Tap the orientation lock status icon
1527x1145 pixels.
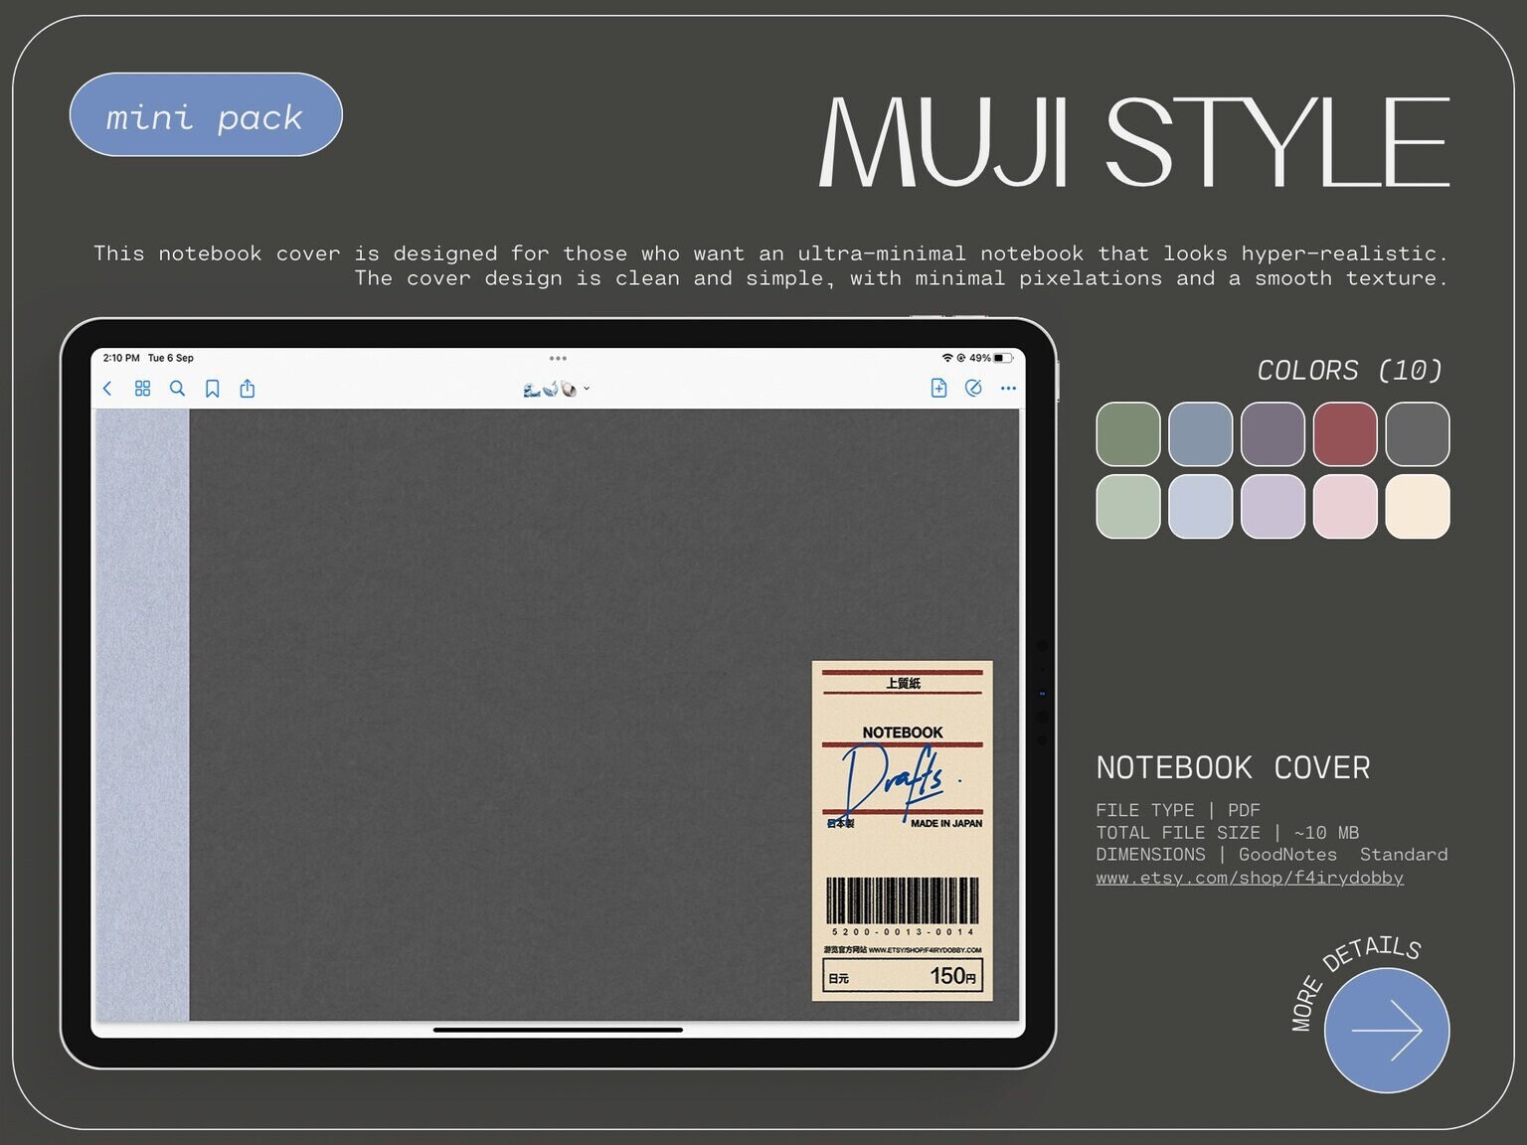961,358
